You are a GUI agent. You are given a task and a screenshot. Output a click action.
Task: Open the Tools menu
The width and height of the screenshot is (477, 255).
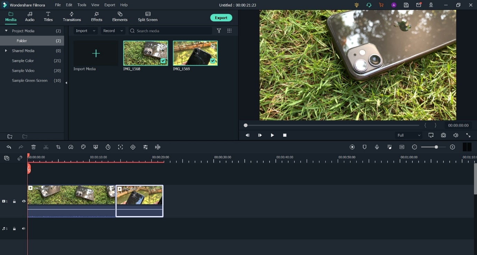(x=82, y=5)
